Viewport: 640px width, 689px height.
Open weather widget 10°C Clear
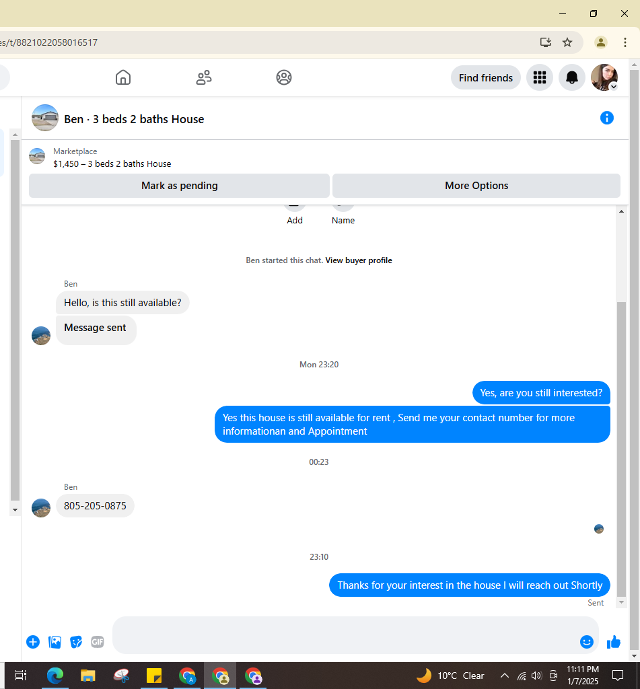click(450, 676)
